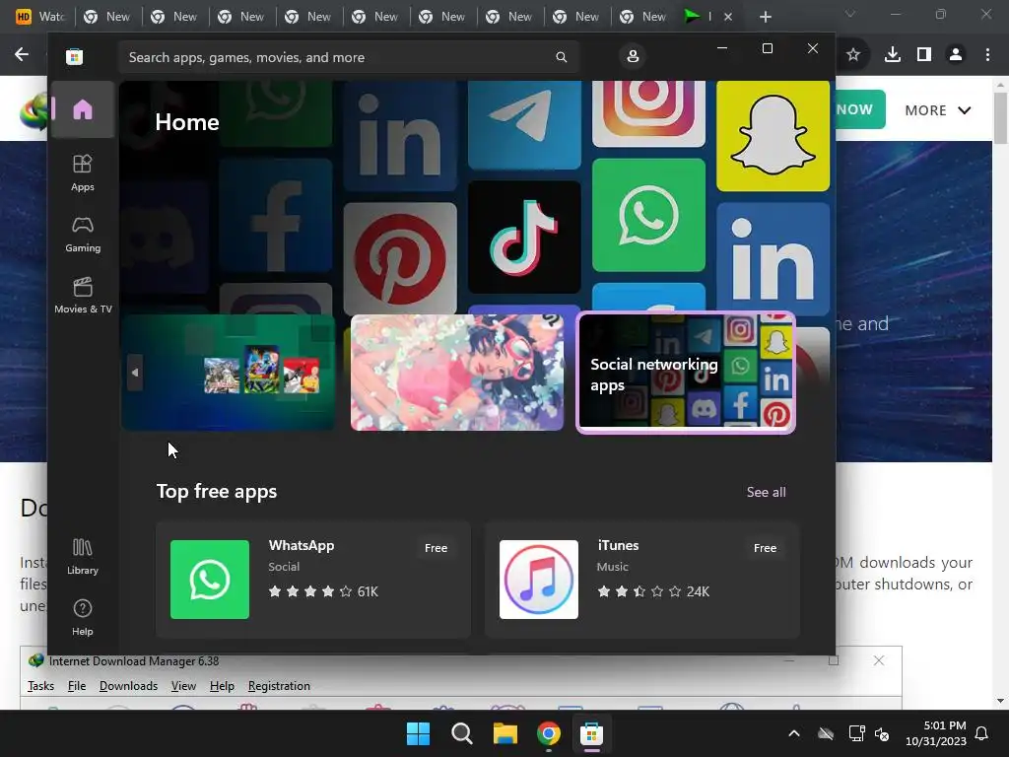Click Microsoft Store icon in taskbar
Image resolution: width=1009 pixels, height=757 pixels.
coord(591,733)
